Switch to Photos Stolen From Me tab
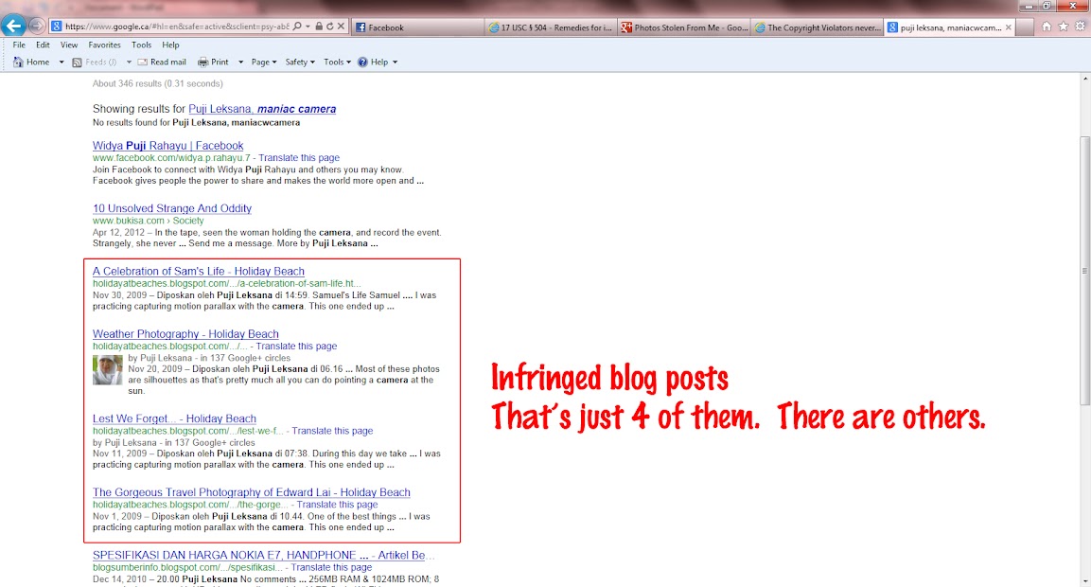The height and width of the screenshot is (587, 1091). (x=684, y=27)
